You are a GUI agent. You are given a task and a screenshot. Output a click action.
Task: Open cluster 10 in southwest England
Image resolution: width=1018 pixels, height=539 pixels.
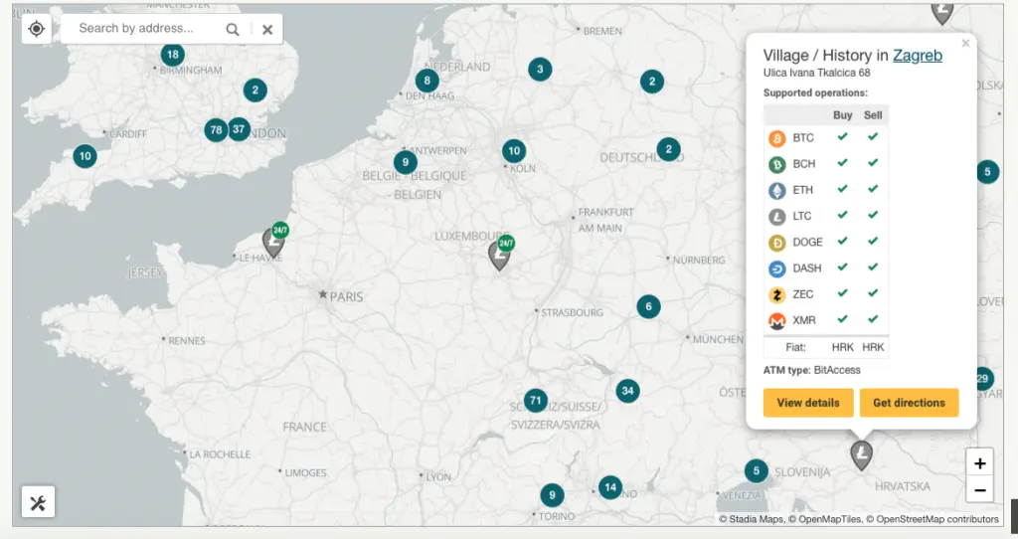tap(85, 156)
